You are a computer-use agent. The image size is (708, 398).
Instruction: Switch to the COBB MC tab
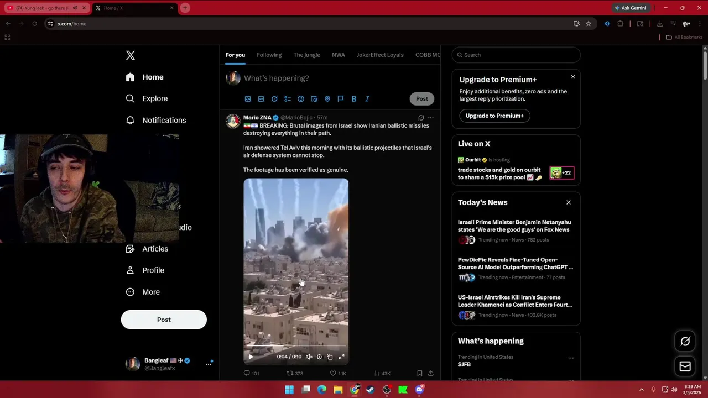428,55
